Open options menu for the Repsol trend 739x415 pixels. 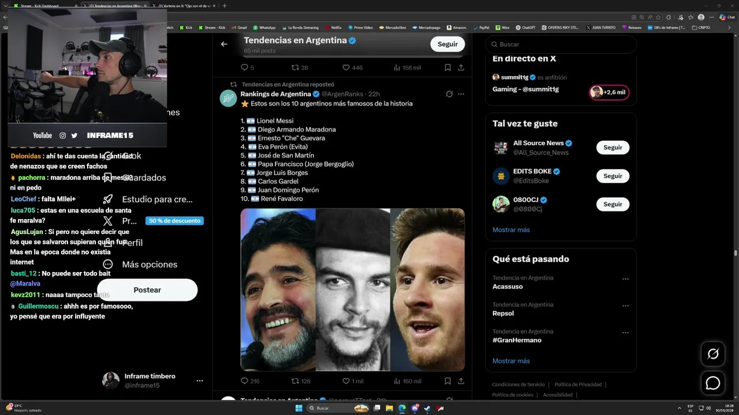pos(625,306)
